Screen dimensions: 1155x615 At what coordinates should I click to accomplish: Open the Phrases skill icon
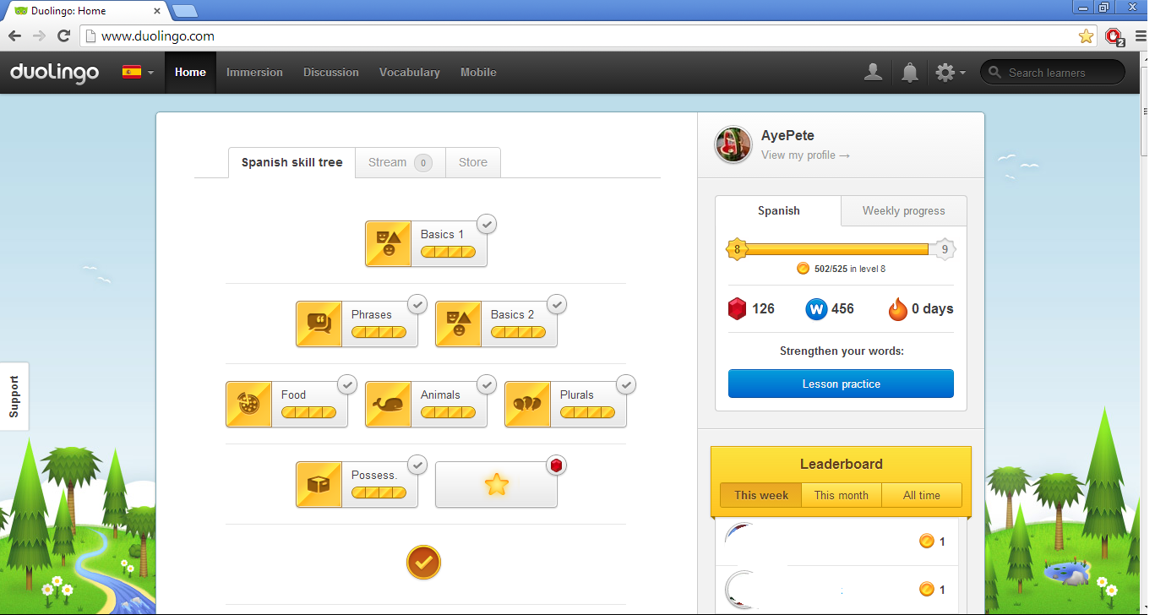[x=319, y=324]
